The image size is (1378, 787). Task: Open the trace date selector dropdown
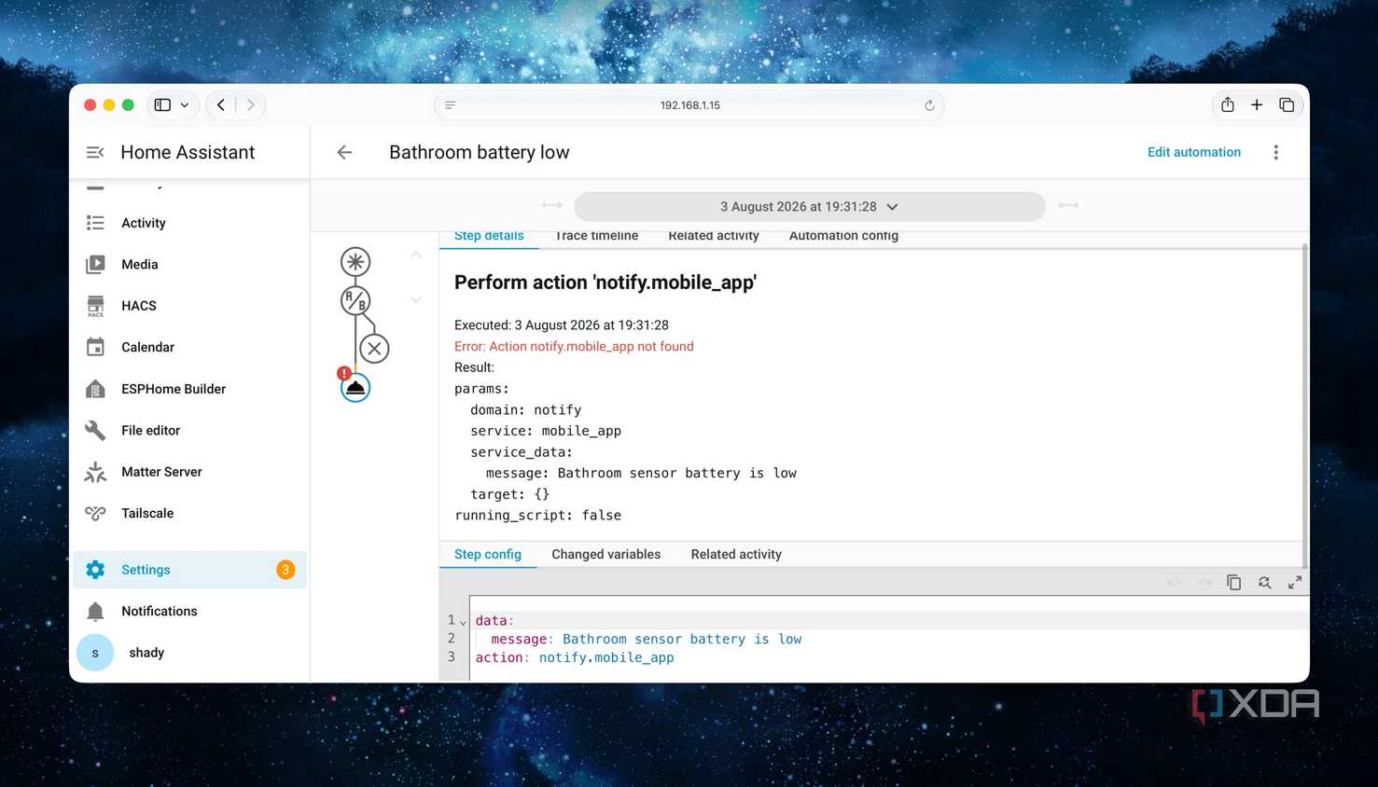coord(809,206)
